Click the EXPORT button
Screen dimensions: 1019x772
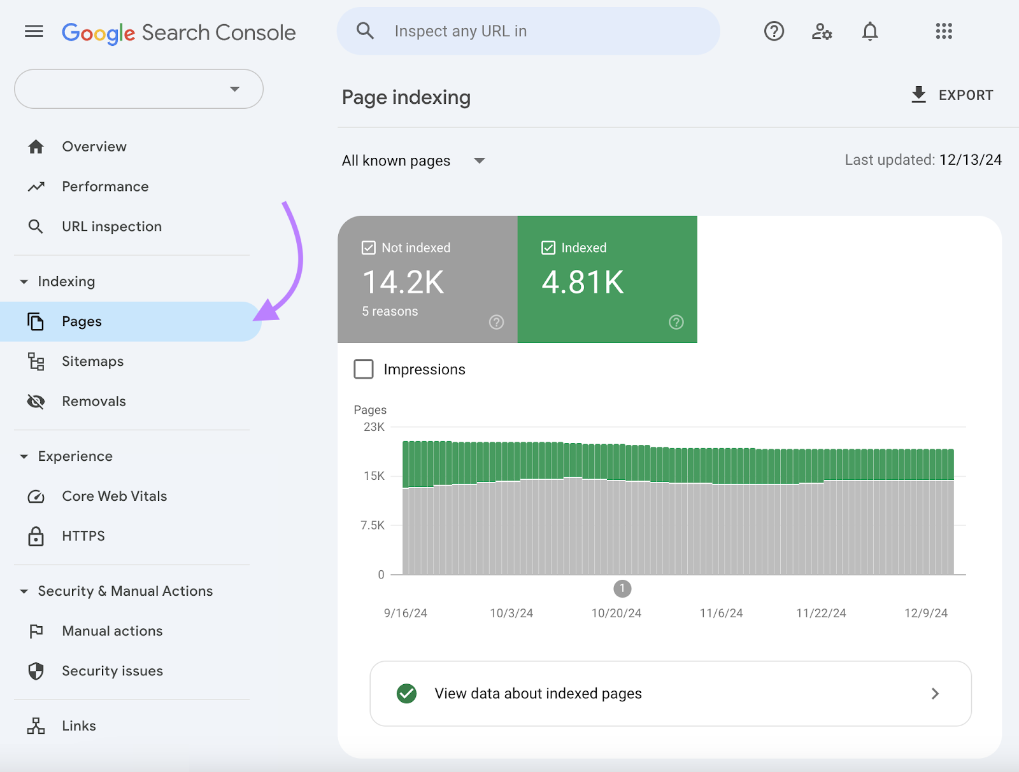[x=951, y=95]
